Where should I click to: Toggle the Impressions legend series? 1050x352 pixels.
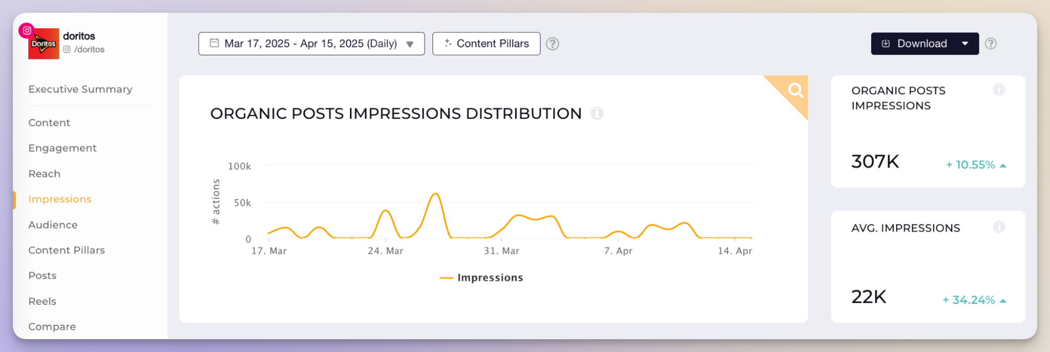pos(481,278)
